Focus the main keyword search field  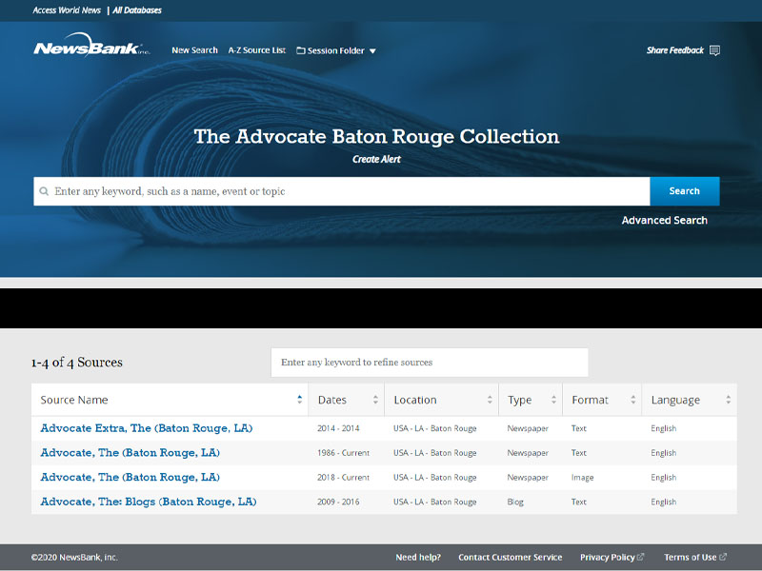(342, 191)
